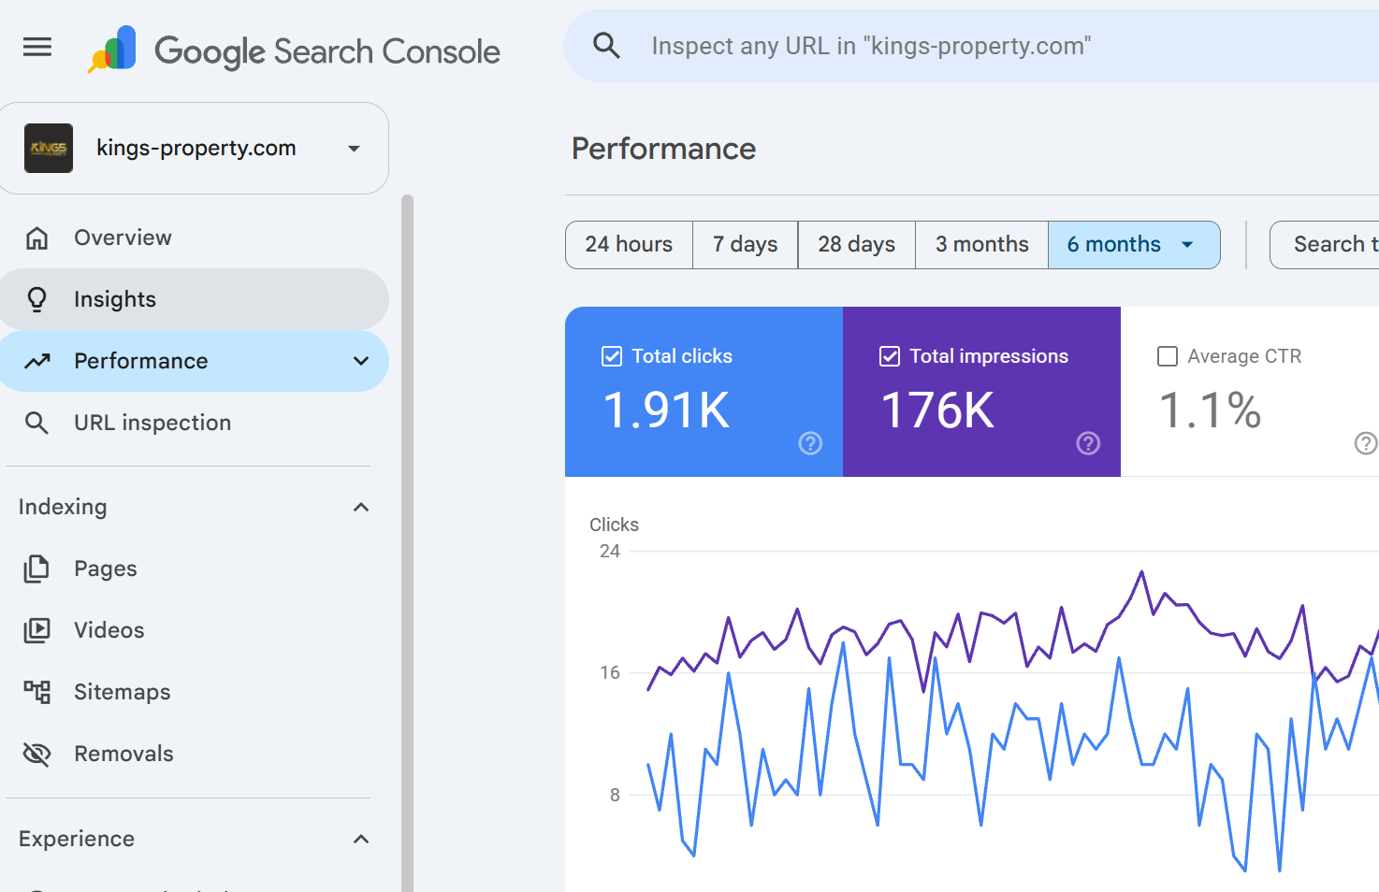This screenshot has width=1379, height=892.
Task: Click the Videos icon in sidebar
Action: 36,630
